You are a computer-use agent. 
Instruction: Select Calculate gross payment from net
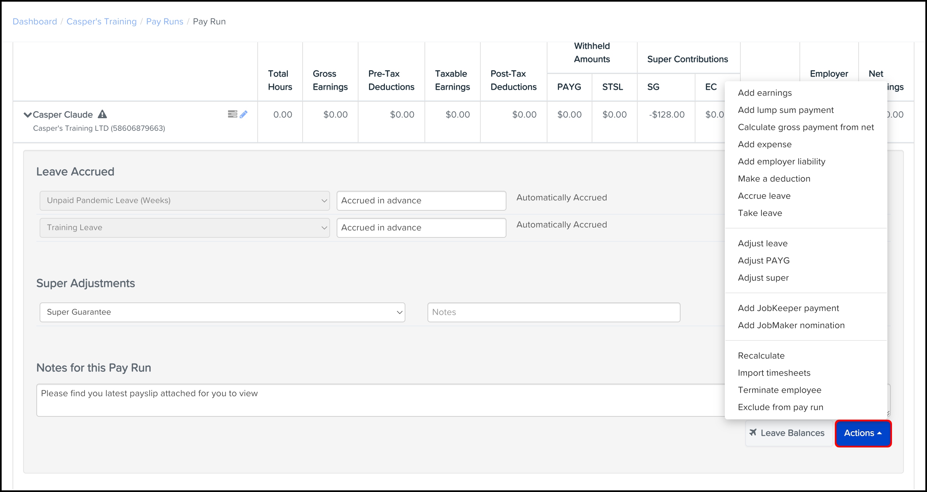pos(805,127)
